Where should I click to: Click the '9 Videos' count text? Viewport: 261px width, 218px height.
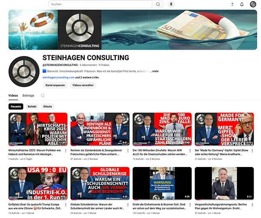coord(104,65)
